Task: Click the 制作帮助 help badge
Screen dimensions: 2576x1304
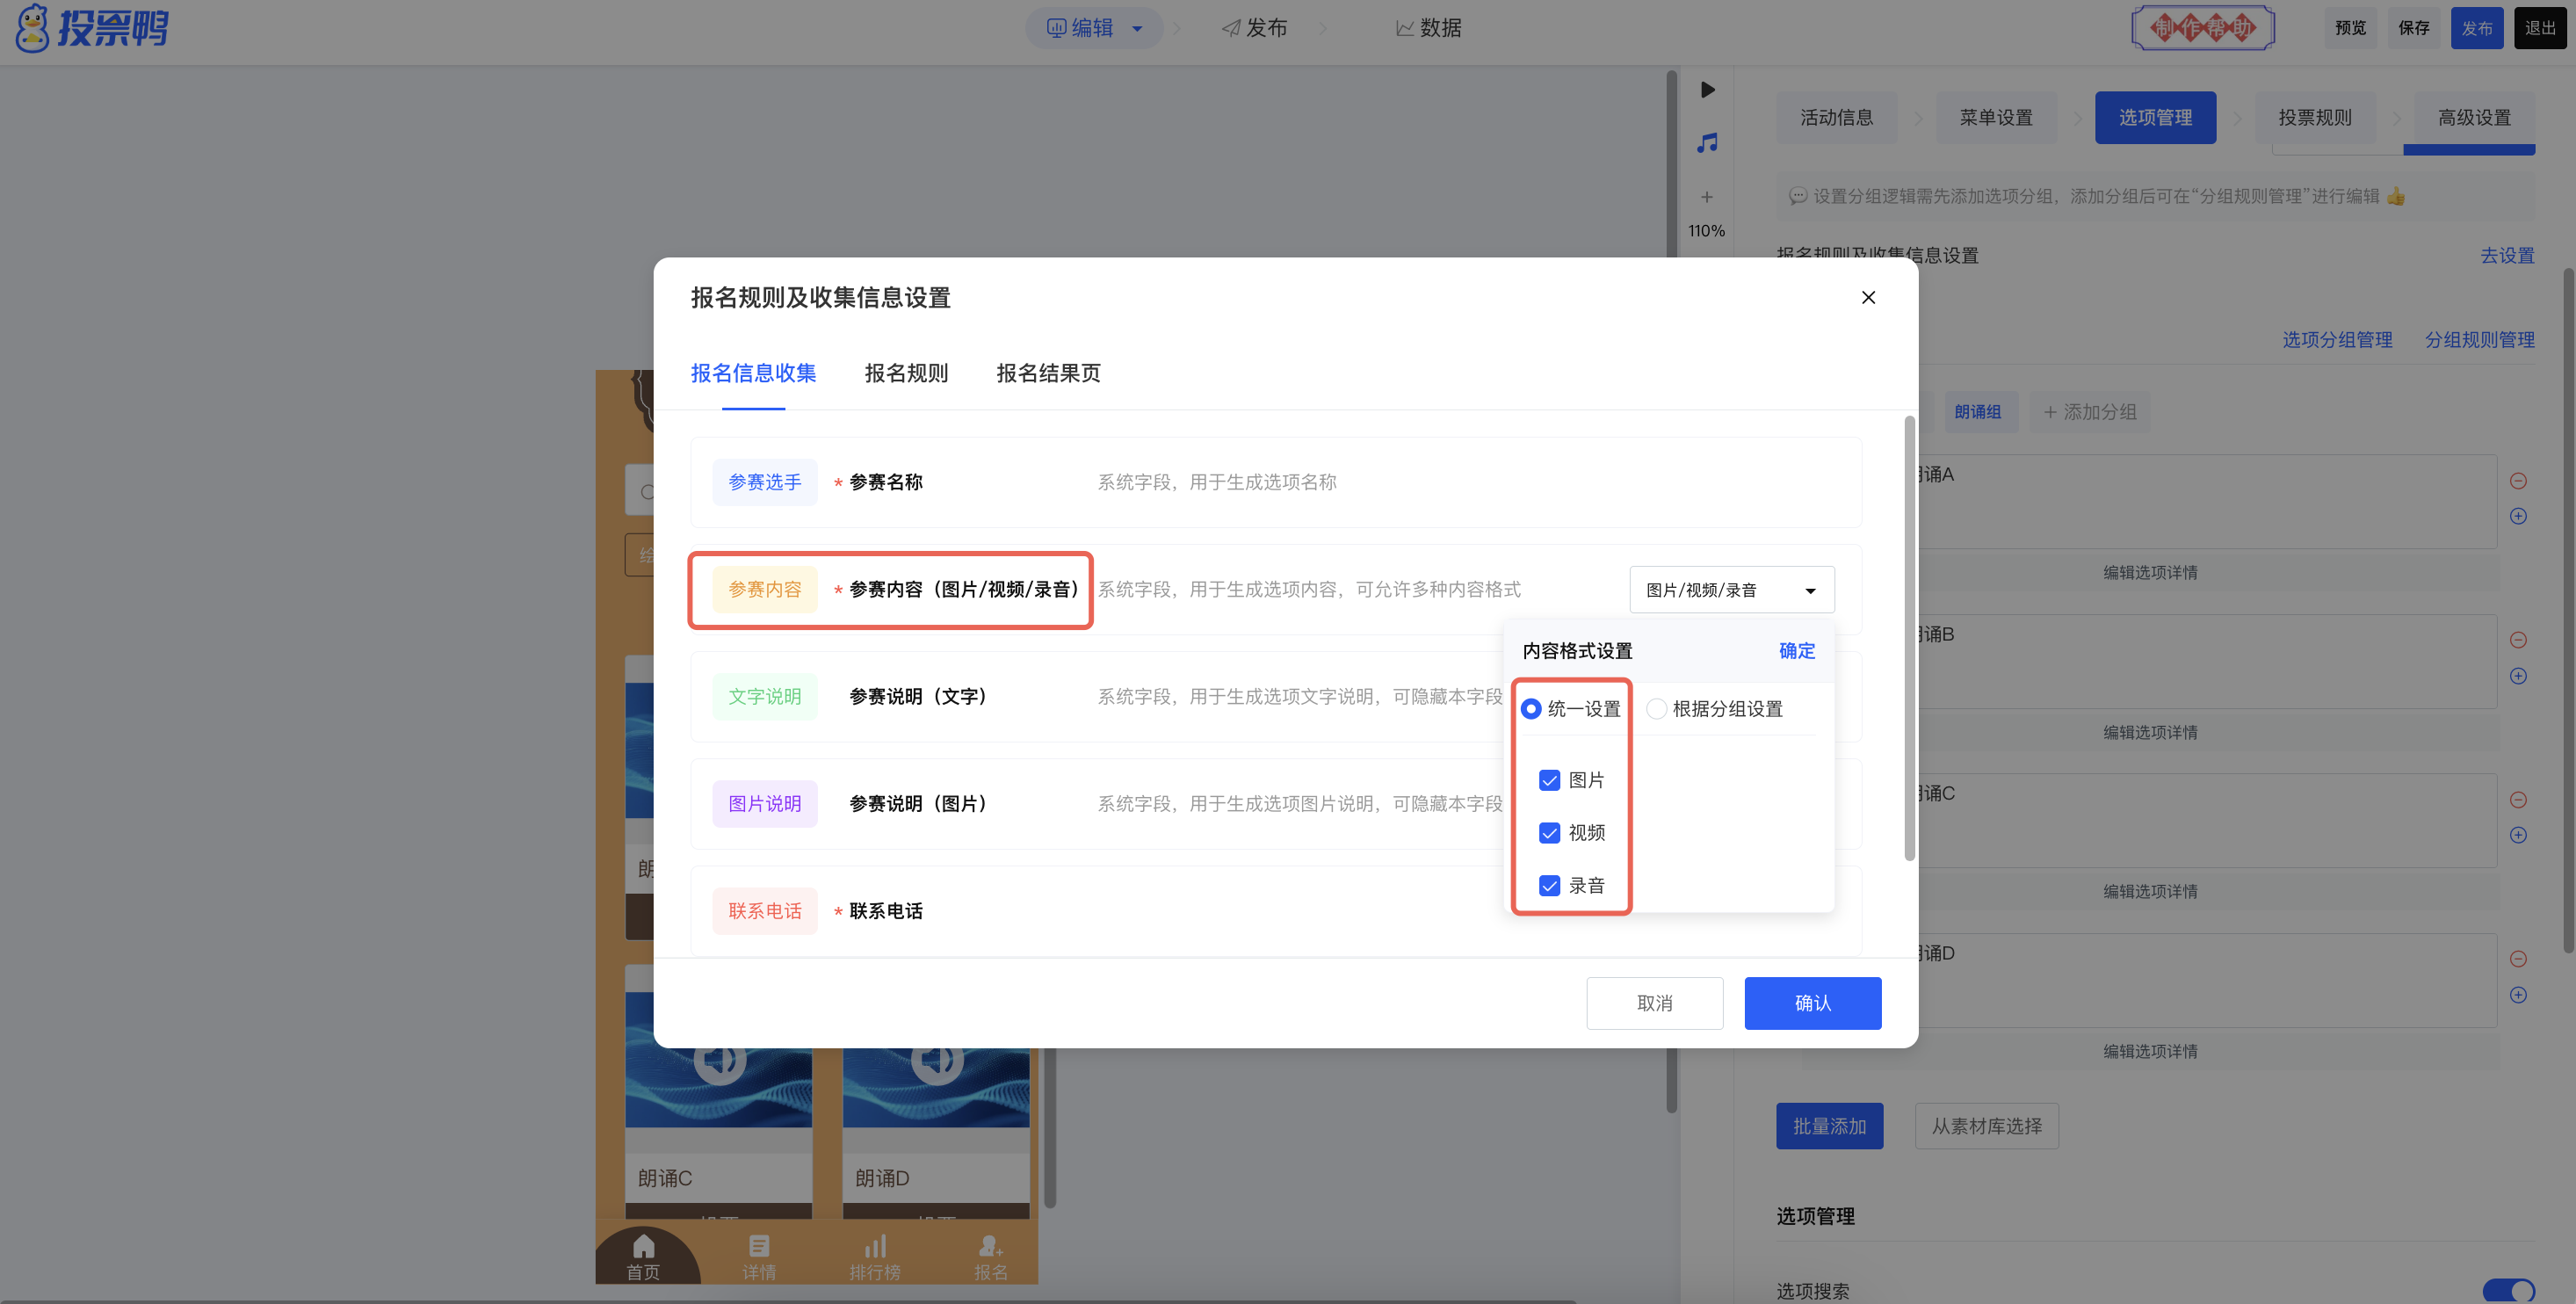Action: point(2203,28)
